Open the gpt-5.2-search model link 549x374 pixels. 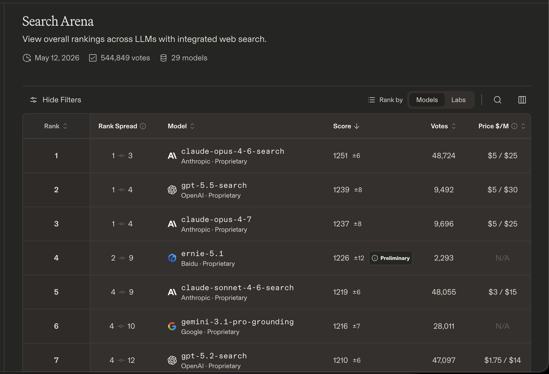click(214, 356)
